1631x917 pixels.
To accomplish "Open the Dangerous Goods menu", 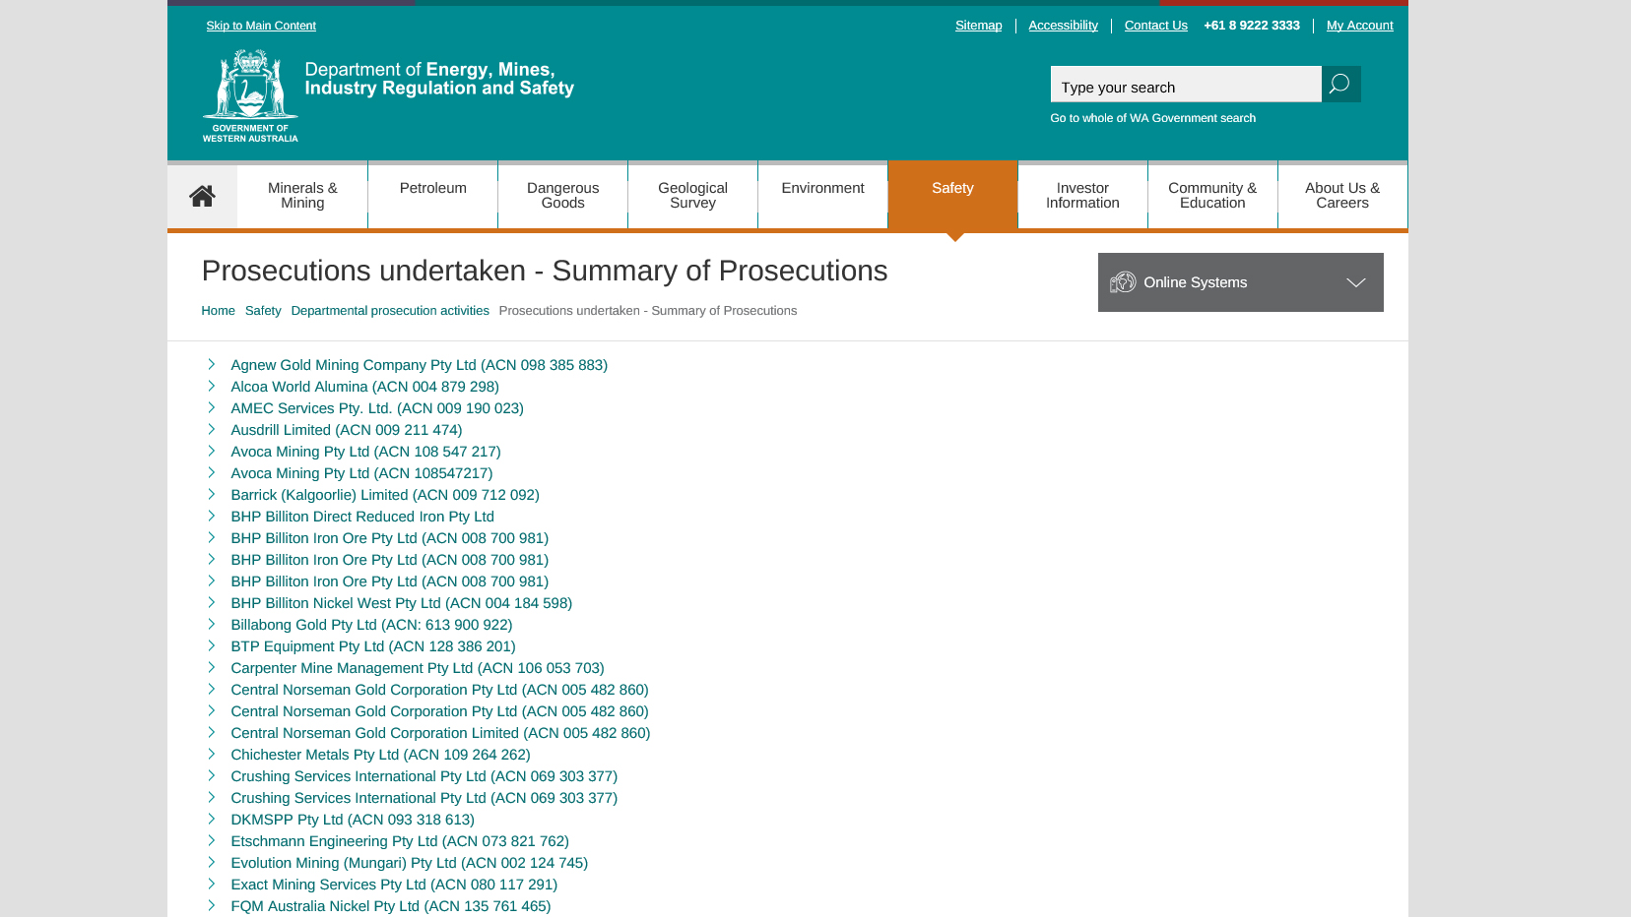I will 562,195.
